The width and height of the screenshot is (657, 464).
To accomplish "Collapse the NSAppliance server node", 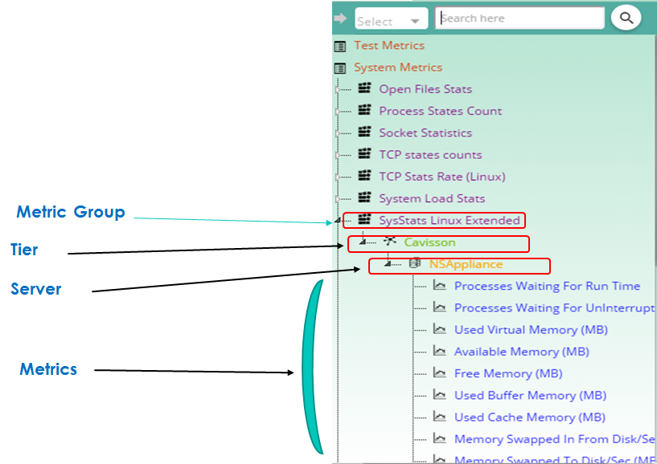I will (388, 264).
